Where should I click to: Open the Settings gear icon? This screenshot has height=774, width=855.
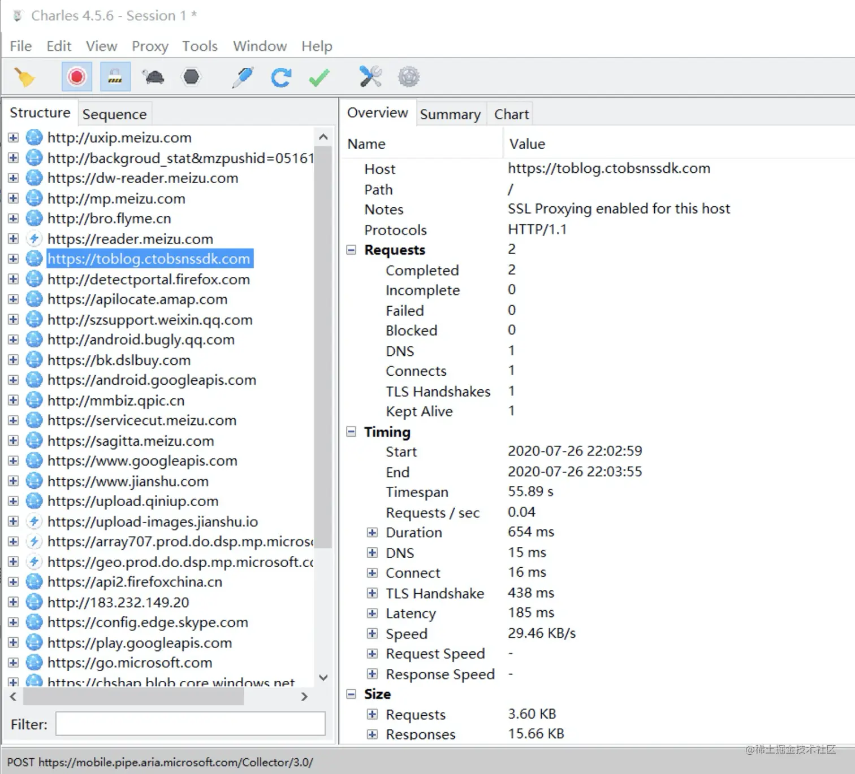click(x=409, y=77)
